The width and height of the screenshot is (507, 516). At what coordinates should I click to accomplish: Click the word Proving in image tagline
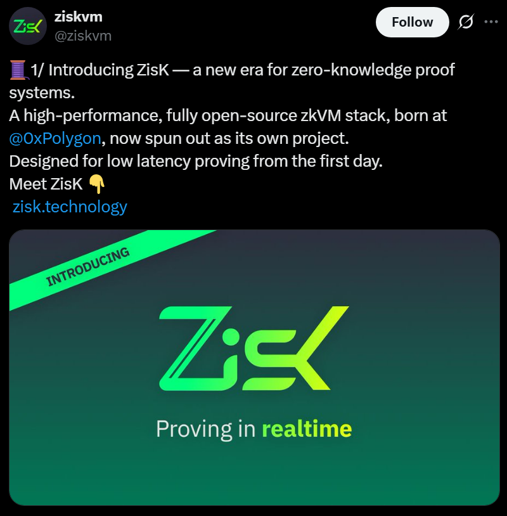tap(194, 429)
